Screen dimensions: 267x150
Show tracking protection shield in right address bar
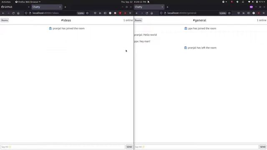(161, 13)
